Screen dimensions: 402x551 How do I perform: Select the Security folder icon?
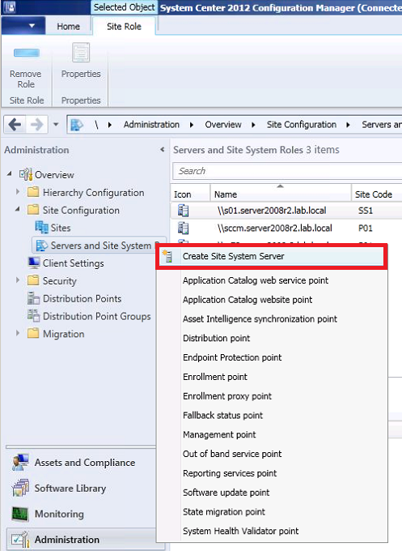pos(33,280)
